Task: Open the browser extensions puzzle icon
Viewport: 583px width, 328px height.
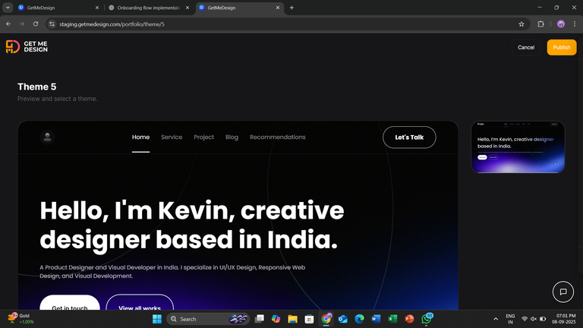Action: click(540, 24)
